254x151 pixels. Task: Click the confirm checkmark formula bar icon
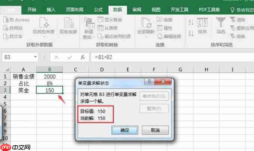[x=69, y=57]
